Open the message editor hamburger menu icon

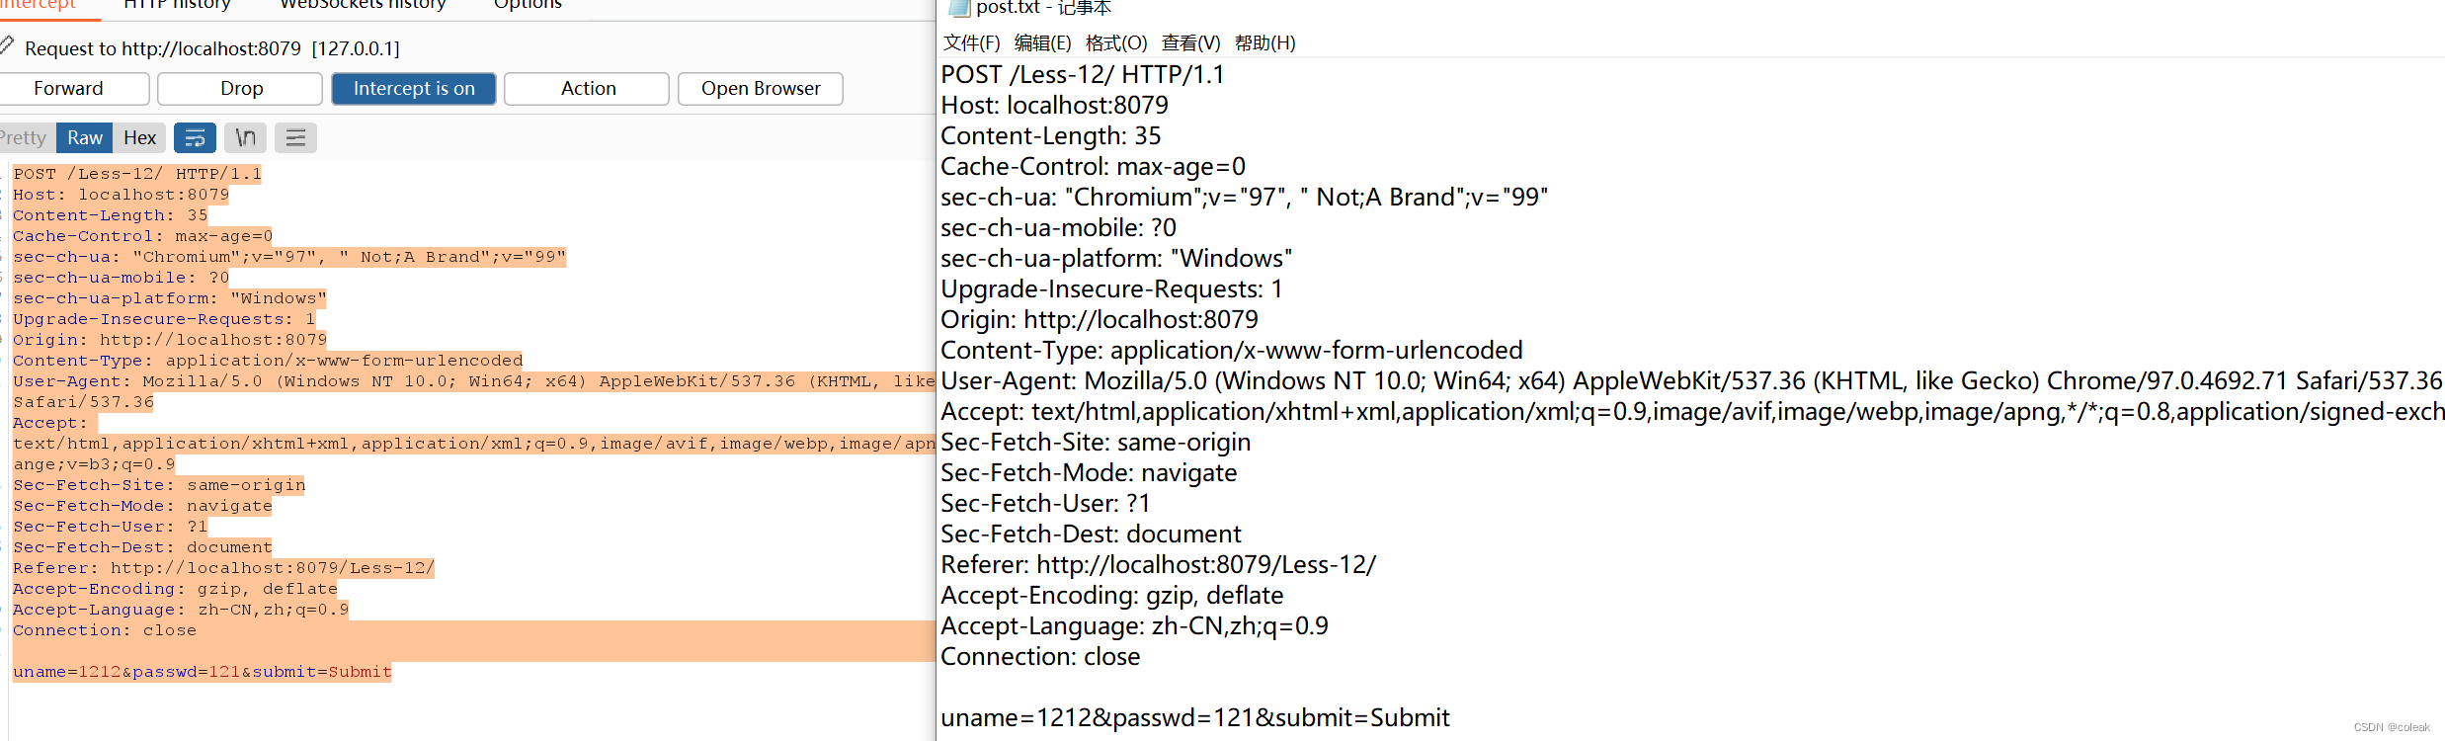pos(295,137)
